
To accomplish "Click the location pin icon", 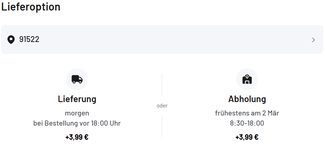I will click(x=11, y=39).
